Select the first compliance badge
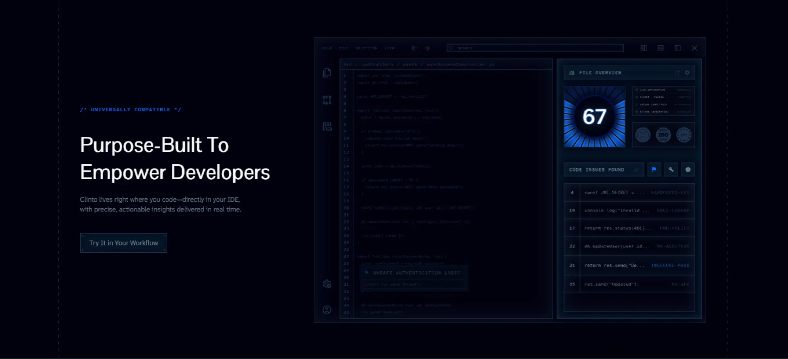Screen dimensions: 788x359 click(643, 135)
